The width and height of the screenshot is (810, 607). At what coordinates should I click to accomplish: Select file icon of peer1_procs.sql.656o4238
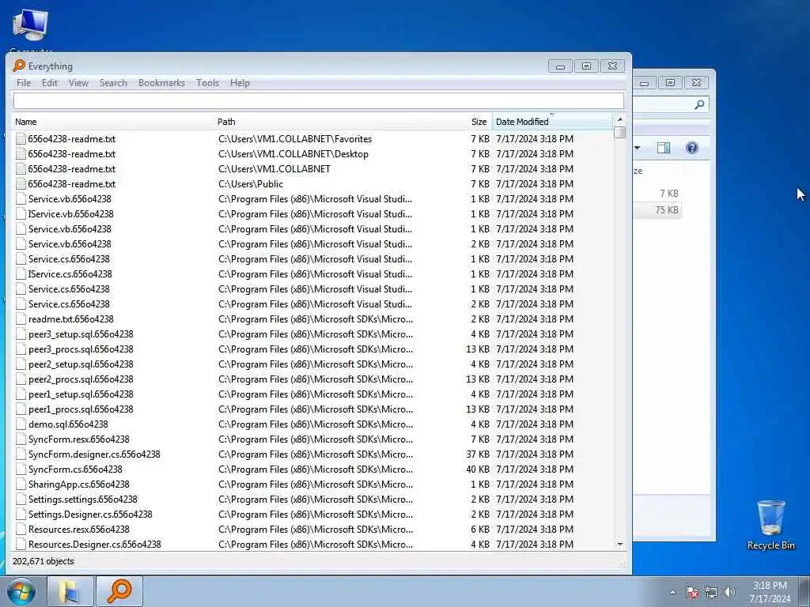pyautogui.click(x=21, y=409)
